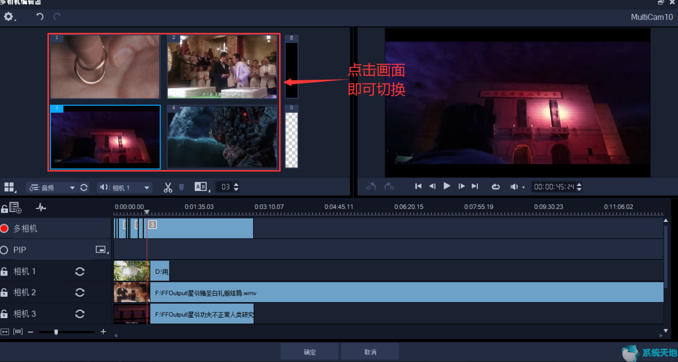Click the timeline zoom slider handle
This screenshot has width=678, height=362.
(56, 332)
